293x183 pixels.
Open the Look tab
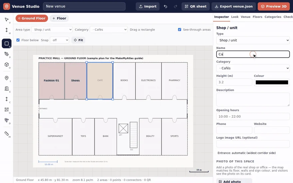(x=235, y=17)
